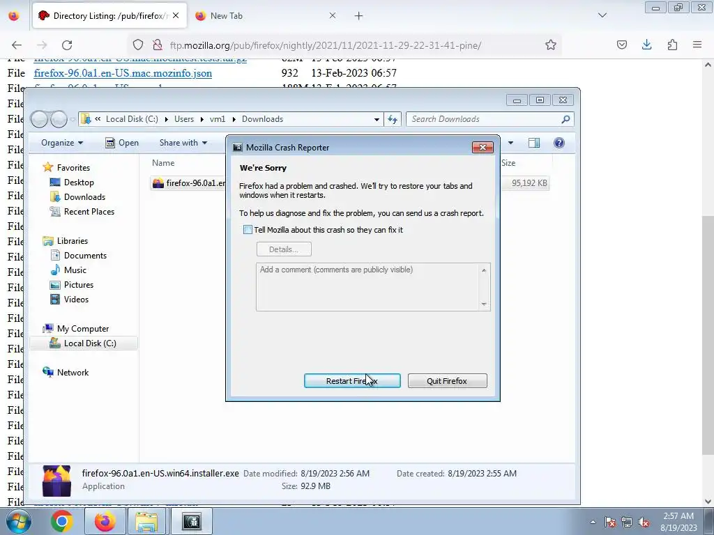Open Explorer help icon

click(559, 143)
